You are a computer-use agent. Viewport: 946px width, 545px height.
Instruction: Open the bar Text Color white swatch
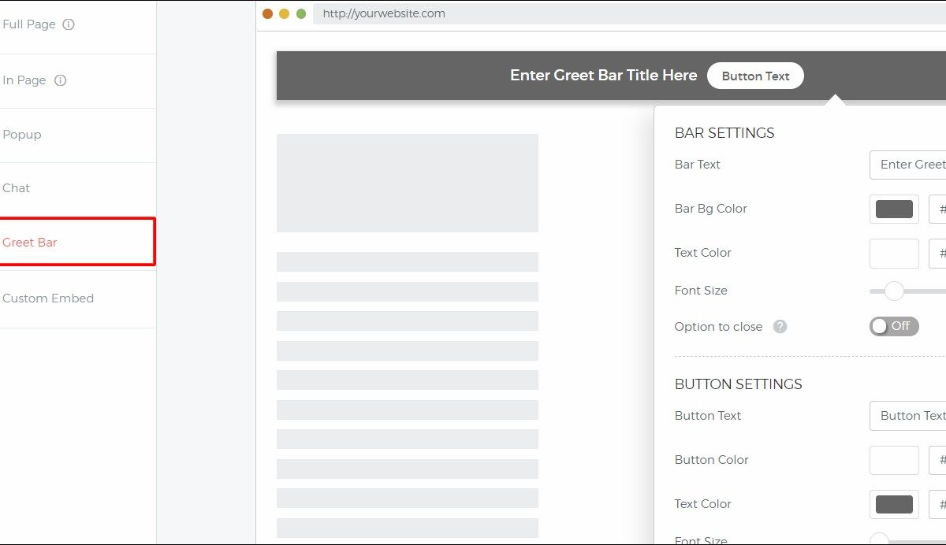tap(894, 253)
